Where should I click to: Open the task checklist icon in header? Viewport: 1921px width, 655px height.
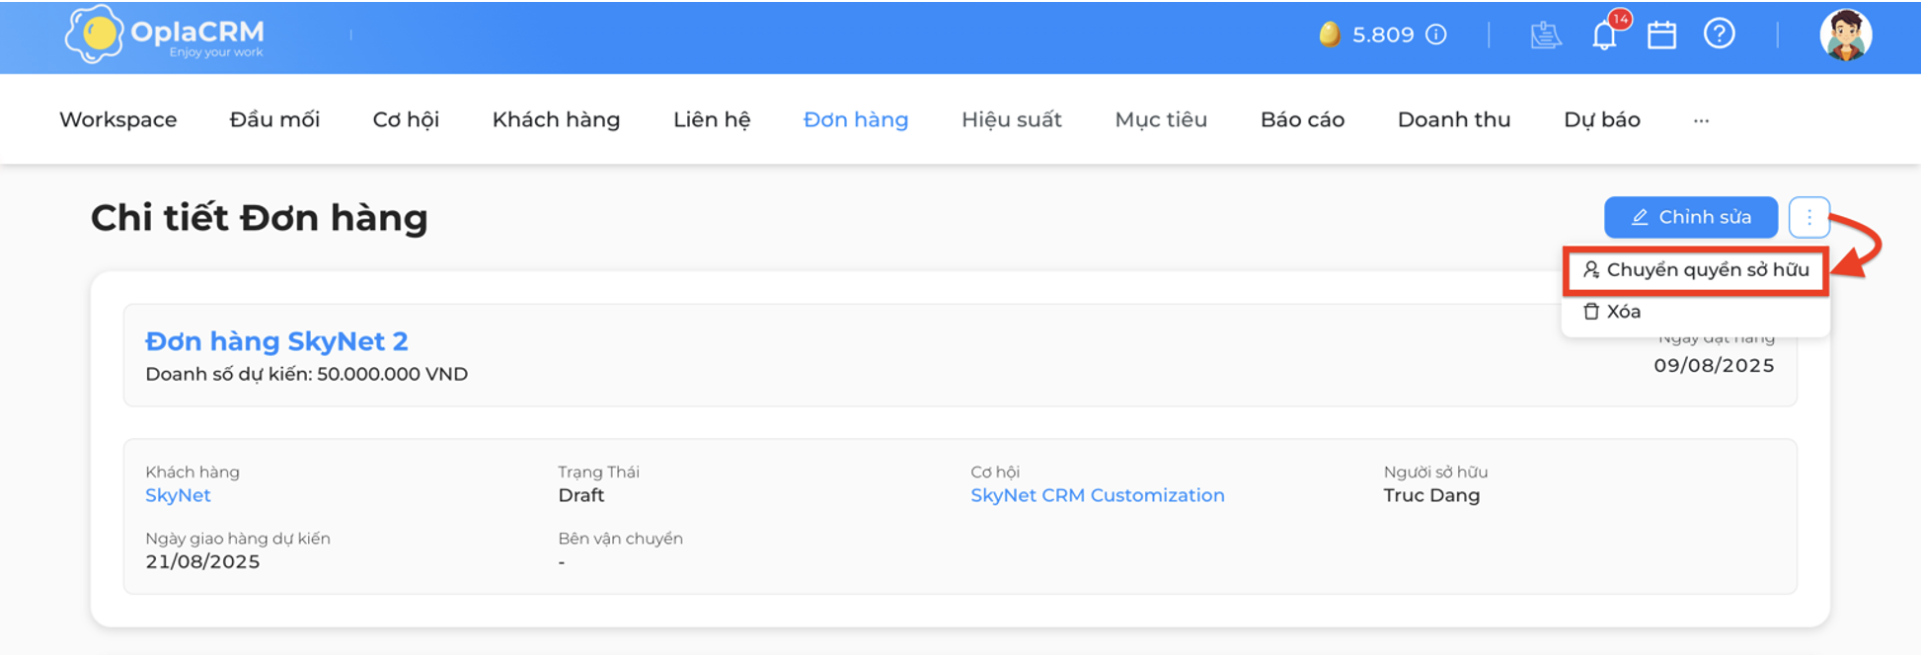(x=1545, y=36)
